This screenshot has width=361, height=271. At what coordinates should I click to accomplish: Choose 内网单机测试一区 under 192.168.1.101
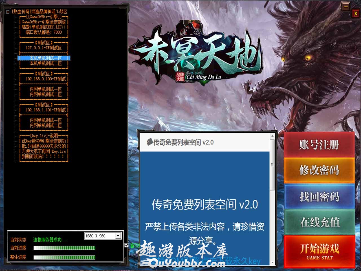point(44,120)
